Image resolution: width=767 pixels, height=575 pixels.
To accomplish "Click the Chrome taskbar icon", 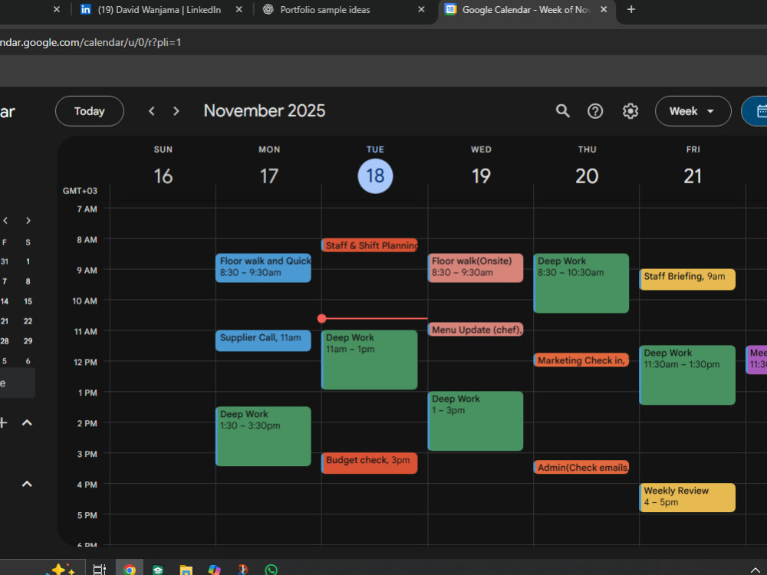I will (130, 569).
